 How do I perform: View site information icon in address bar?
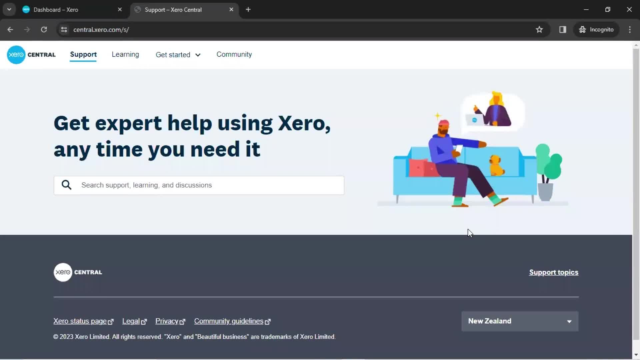64,30
